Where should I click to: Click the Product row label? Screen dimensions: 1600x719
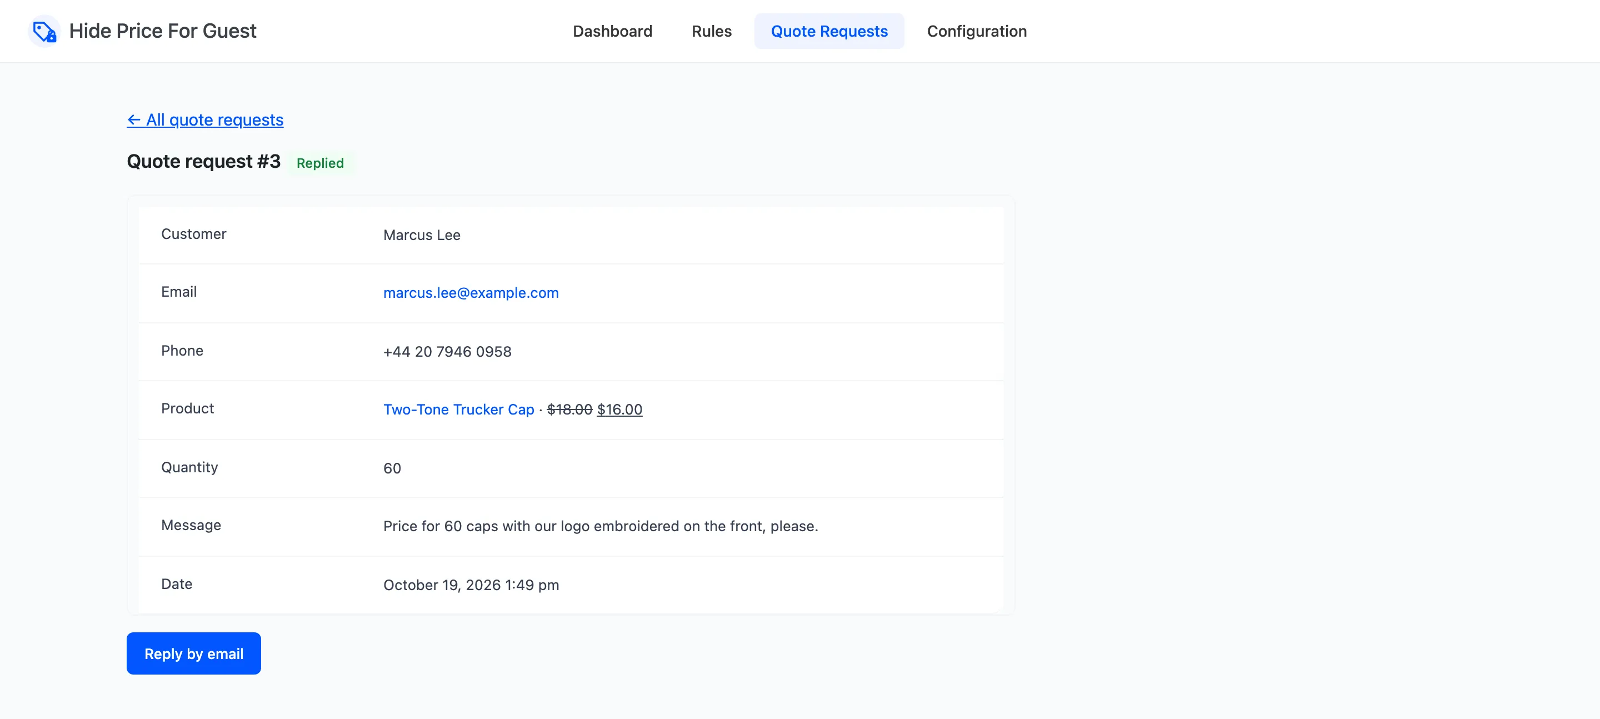point(188,408)
